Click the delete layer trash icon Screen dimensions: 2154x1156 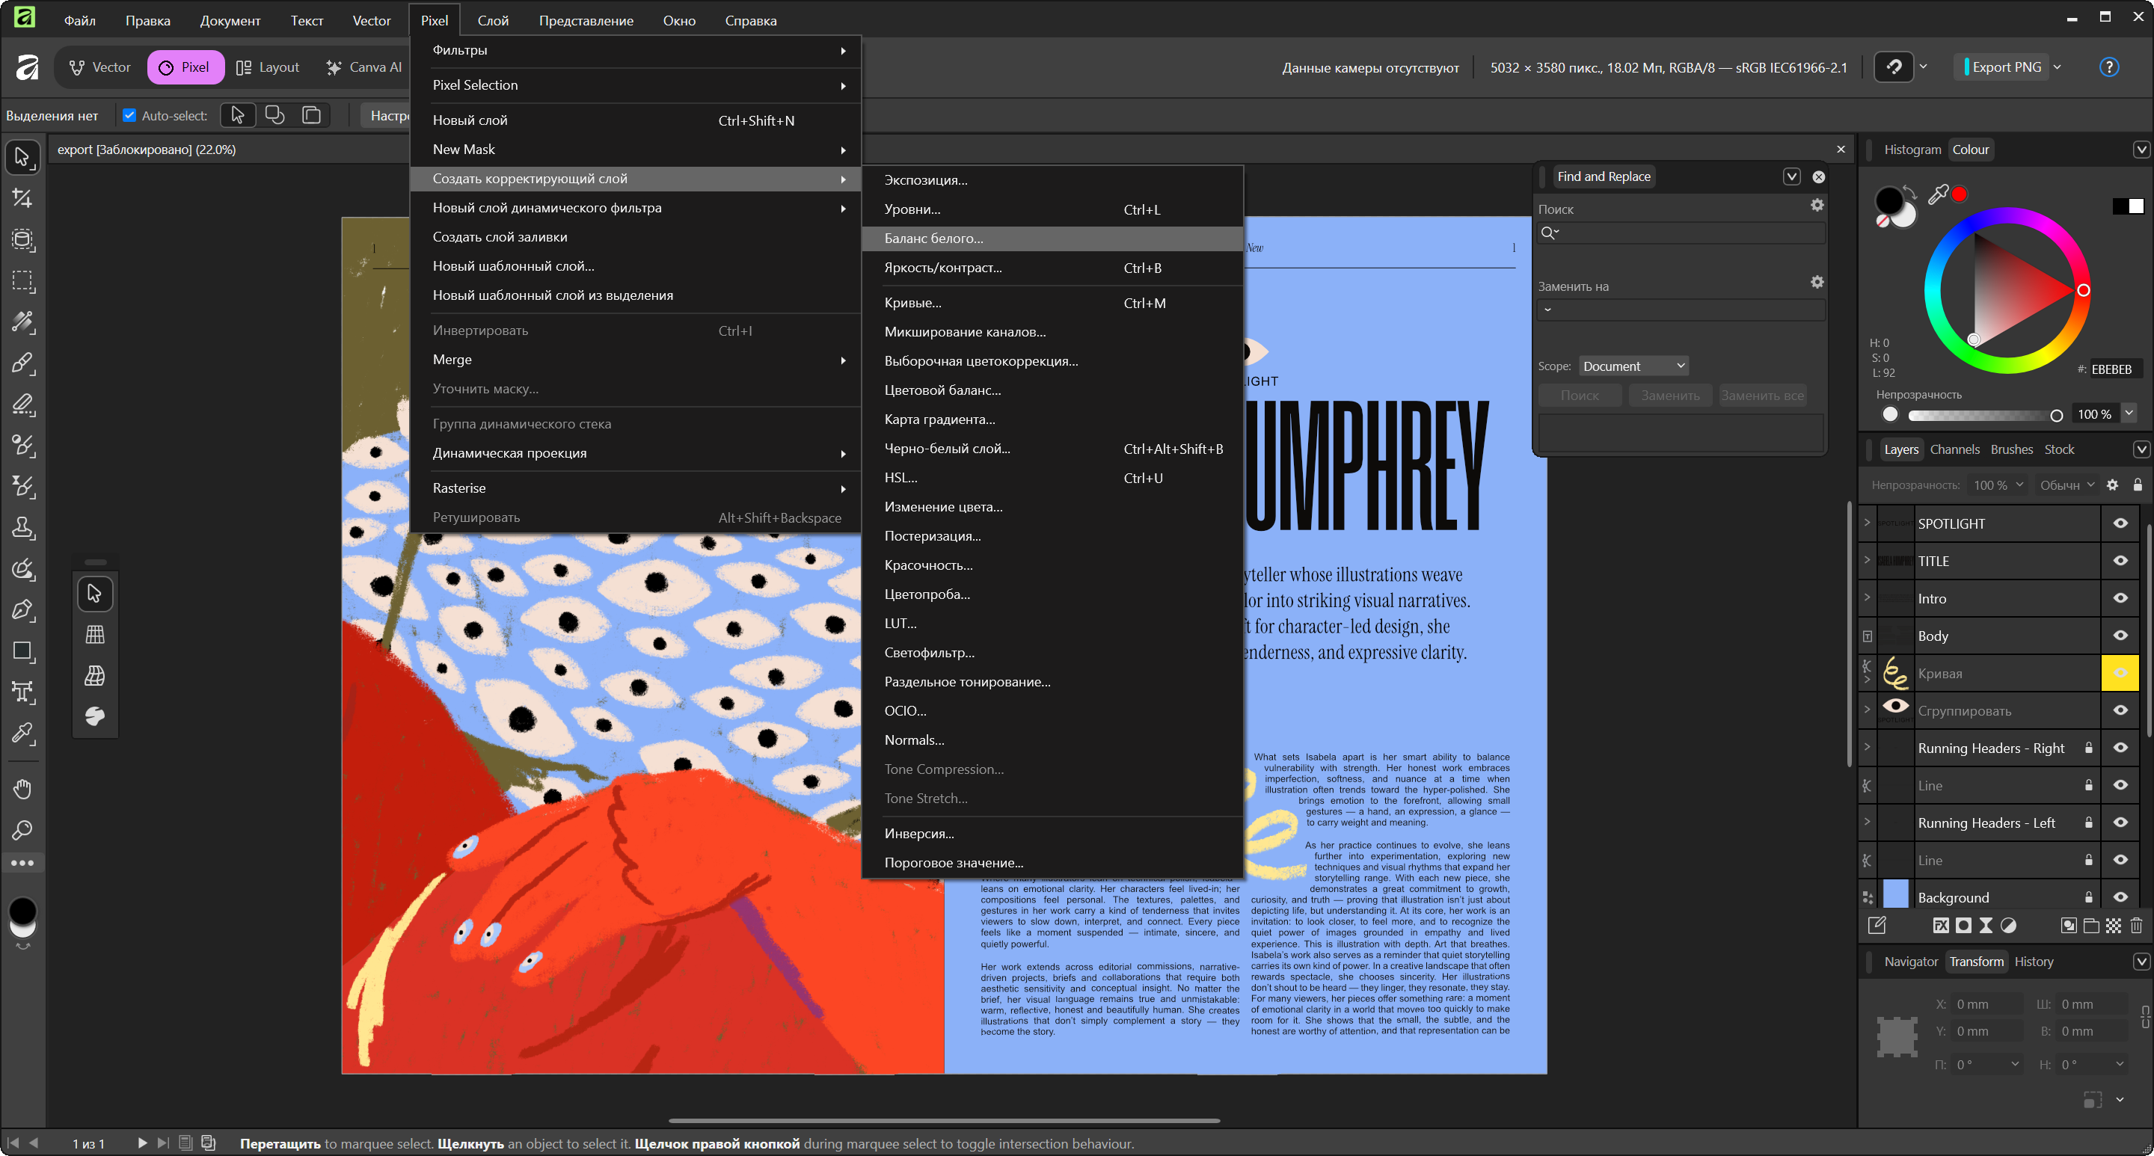(x=2137, y=925)
